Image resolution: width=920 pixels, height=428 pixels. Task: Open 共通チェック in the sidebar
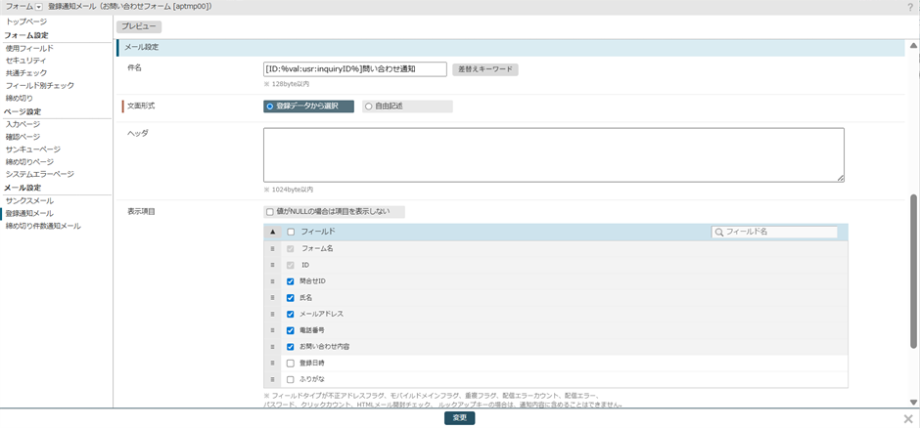pos(25,73)
